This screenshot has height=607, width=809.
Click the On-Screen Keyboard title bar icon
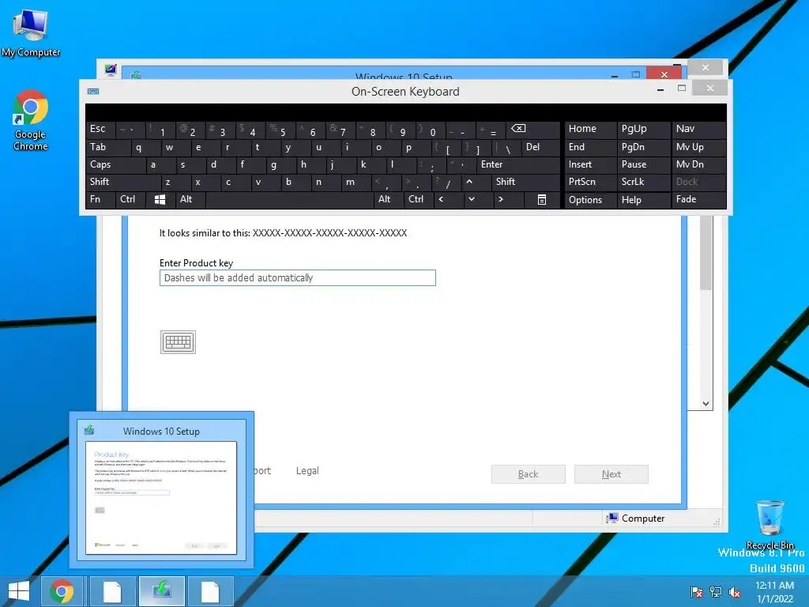(93, 92)
